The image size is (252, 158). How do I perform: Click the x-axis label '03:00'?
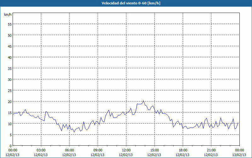pos(41,150)
